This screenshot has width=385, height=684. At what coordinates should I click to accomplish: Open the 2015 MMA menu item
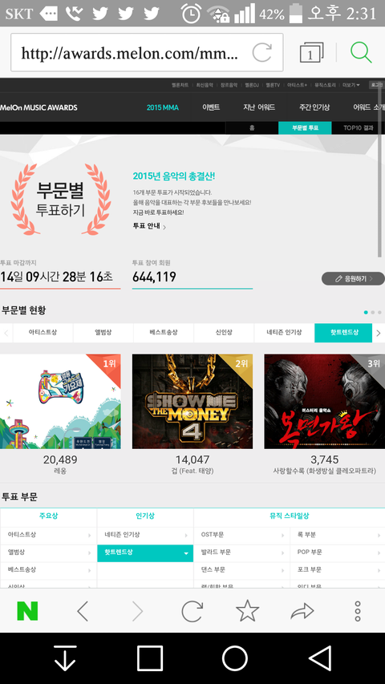[x=162, y=107]
